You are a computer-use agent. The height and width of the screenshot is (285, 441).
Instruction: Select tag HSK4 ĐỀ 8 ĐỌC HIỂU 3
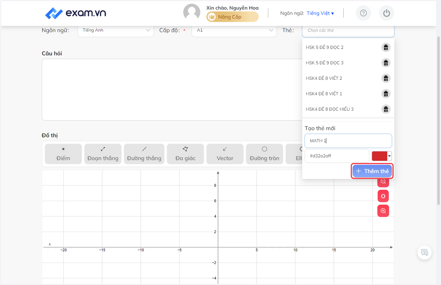pyautogui.click(x=330, y=109)
